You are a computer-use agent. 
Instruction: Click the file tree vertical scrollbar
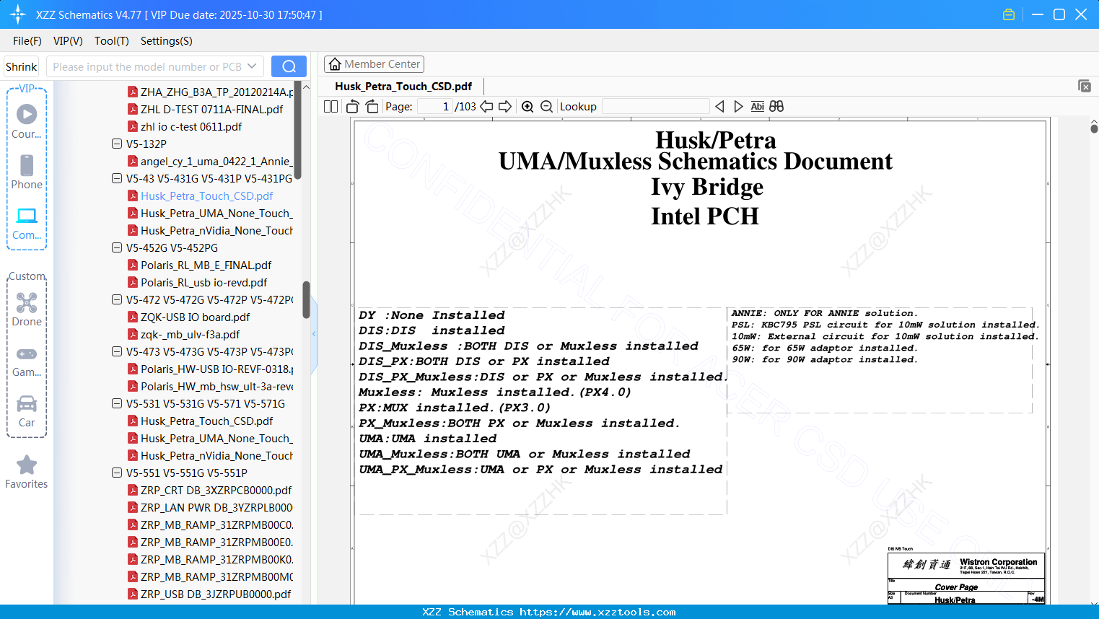[306, 299]
